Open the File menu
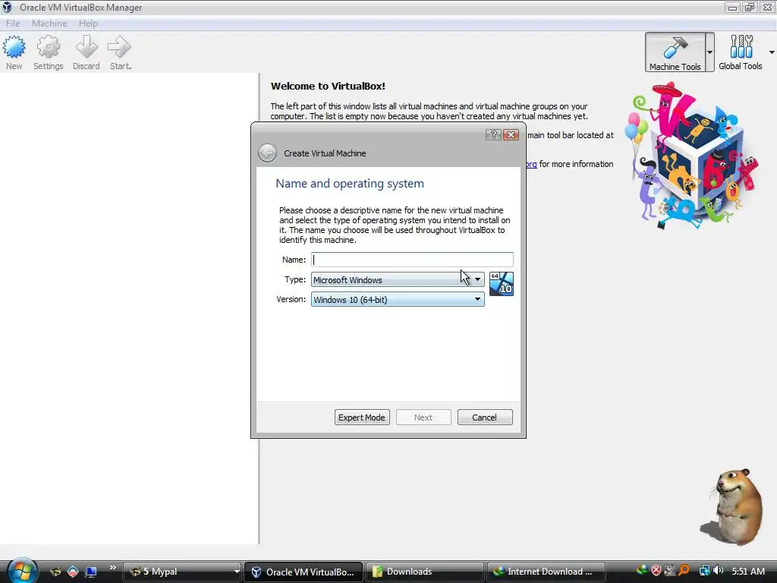 [13, 24]
